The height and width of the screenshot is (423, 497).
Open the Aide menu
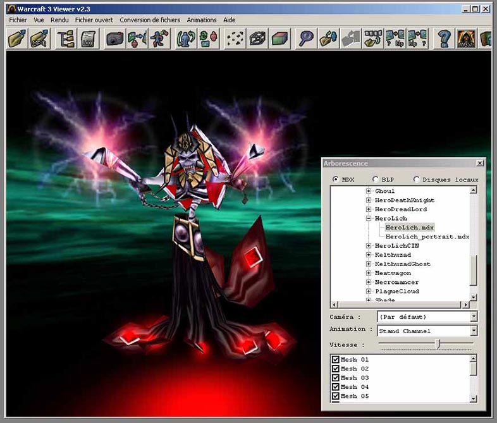pos(229,20)
